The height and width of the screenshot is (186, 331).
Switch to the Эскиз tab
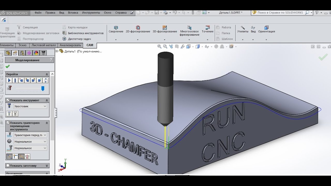pos(22,45)
